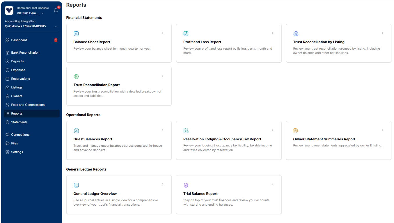Image resolution: width=394 pixels, height=223 pixels.
Task: Click the 'Financial Statements' section heading
Action: click(84, 18)
